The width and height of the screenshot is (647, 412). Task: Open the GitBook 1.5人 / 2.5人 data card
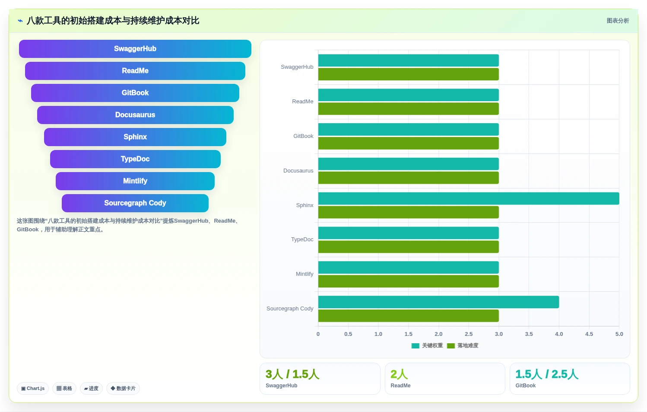click(x=570, y=379)
